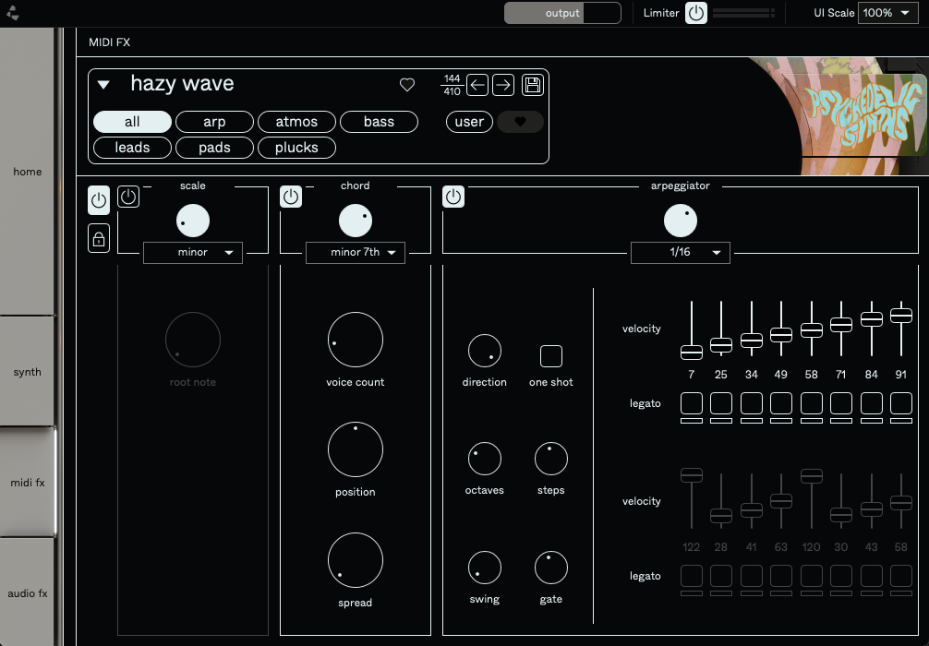This screenshot has width=929, height=646.
Task: Click the root note knob
Action: click(193, 340)
